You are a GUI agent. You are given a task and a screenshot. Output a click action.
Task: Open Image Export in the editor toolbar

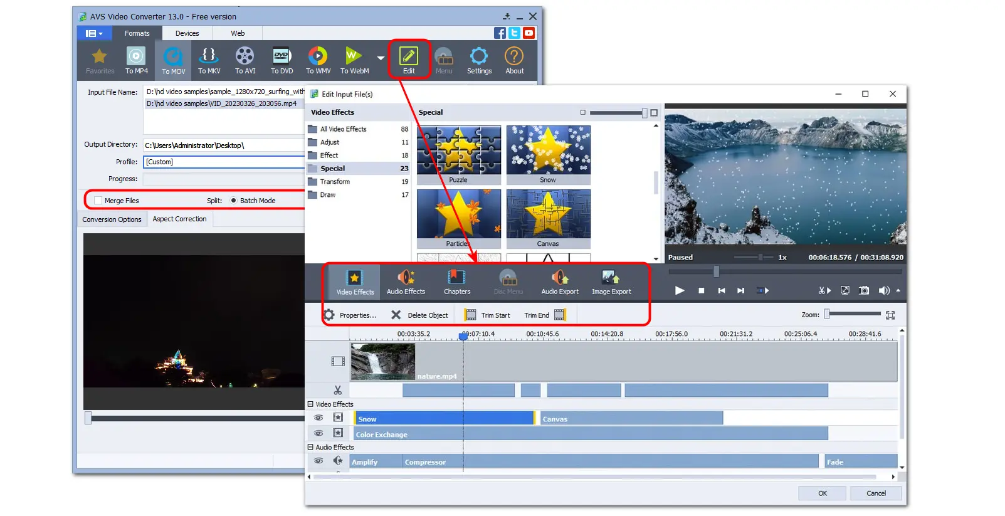click(611, 282)
